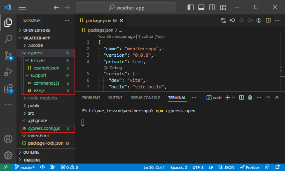The width and height of the screenshot is (285, 171).
Task: Show additional views in activity bar
Action: (8, 105)
